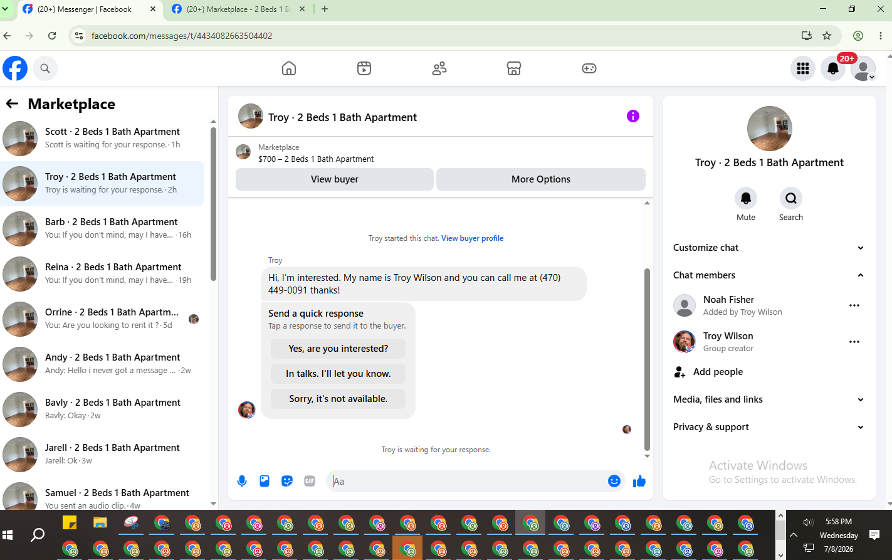892x560 pixels.
Task: Open the Bavly 2 Beds conversation
Action: point(103,409)
